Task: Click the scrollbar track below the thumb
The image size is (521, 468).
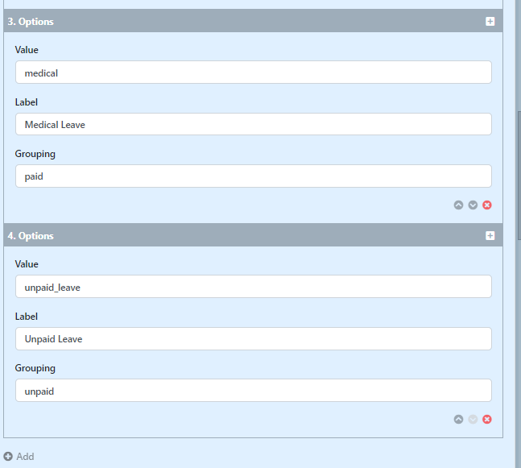Action: point(518,362)
